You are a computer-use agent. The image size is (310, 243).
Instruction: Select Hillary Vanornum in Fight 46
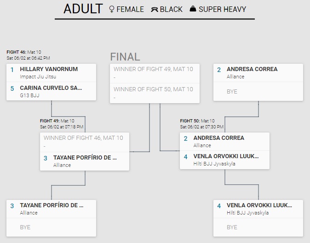49,69
